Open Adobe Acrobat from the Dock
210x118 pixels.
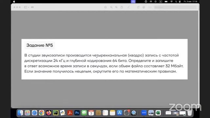tap(70, 113)
